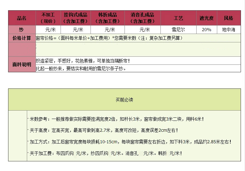Click the 品名 header cell
Image resolution: width=245 pixels, height=171 pixels.
pyautogui.click(x=22, y=18)
